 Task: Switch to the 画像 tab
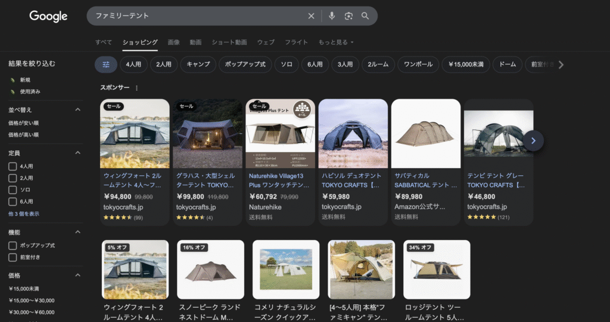173,42
